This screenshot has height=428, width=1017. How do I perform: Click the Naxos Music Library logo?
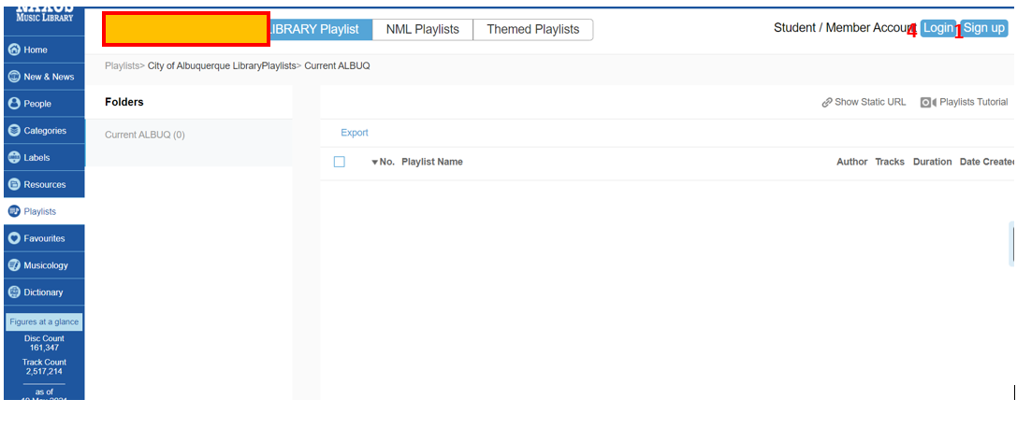pyautogui.click(x=44, y=13)
